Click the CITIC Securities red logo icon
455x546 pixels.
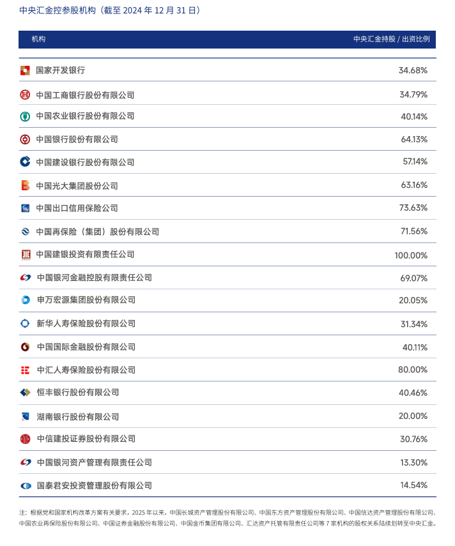click(25, 439)
